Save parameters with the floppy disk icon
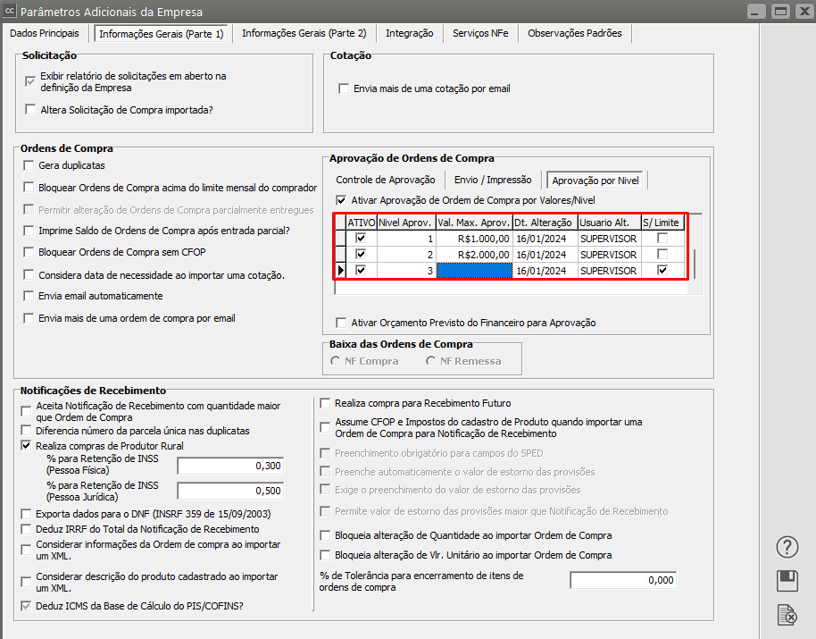The width and height of the screenshot is (816, 639). (x=787, y=580)
